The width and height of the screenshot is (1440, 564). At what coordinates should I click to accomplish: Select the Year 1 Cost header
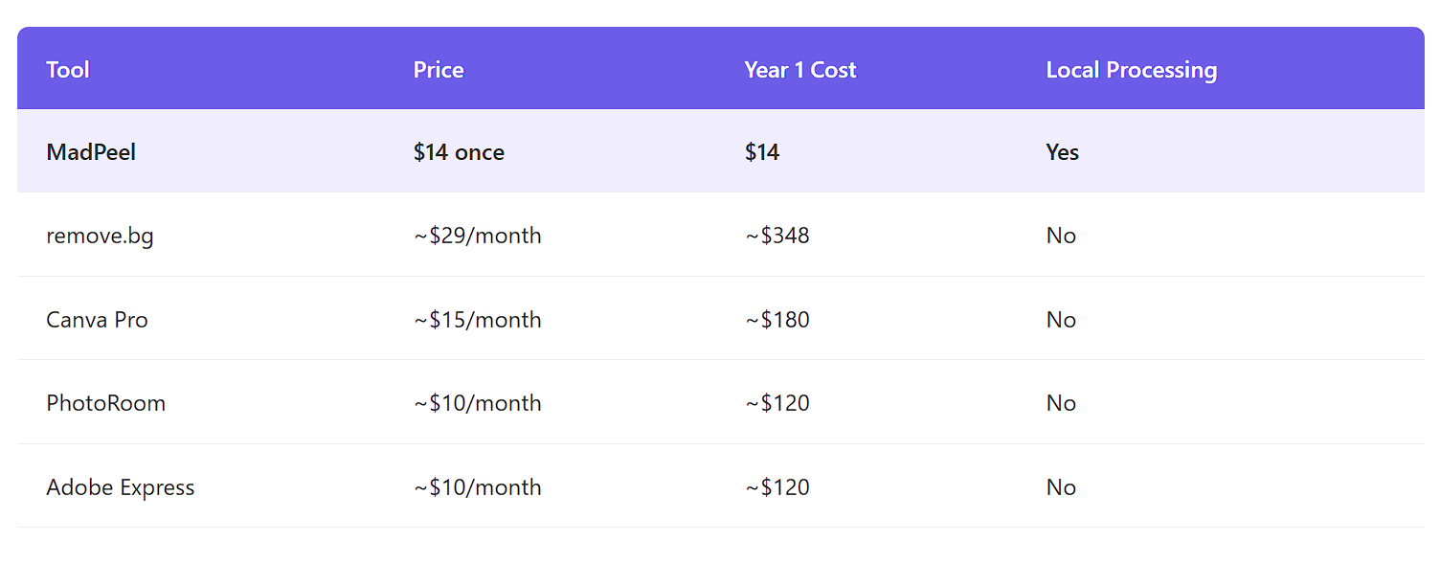click(x=799, y=70)
